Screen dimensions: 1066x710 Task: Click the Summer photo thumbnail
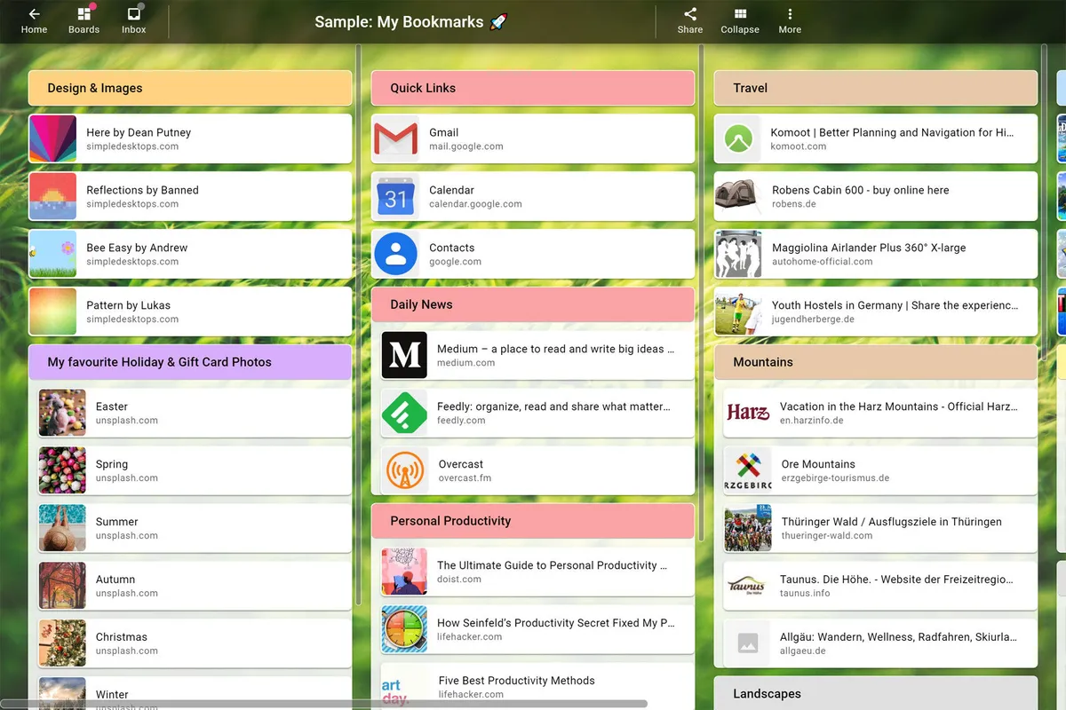(x=62, y=528)
